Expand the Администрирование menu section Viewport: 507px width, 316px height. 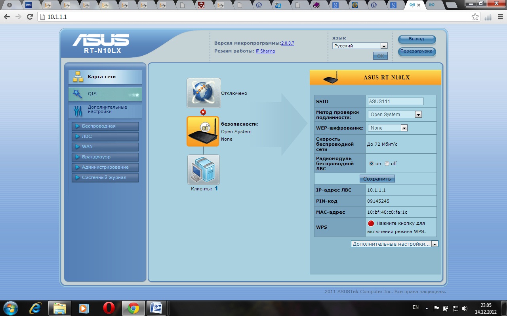[x=105, y=167]
